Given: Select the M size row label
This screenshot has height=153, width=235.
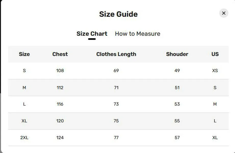Looking at the screenshot, I should pyautogui.click(x=24, y=88).
